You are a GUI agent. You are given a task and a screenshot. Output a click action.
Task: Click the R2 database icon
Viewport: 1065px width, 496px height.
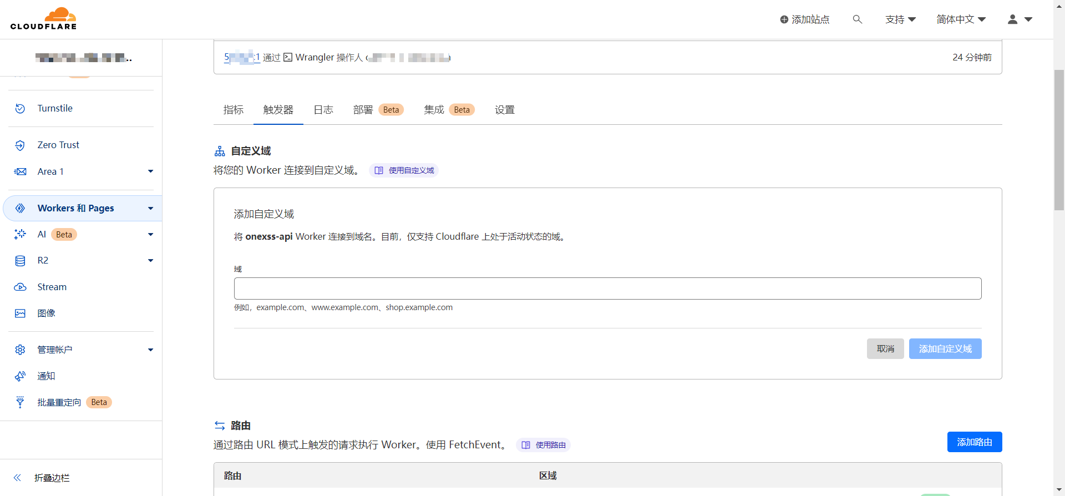point(20,261)
